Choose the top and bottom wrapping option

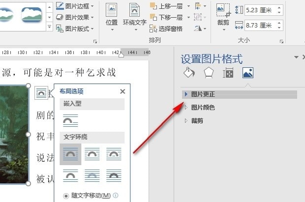tap(70, 176)
